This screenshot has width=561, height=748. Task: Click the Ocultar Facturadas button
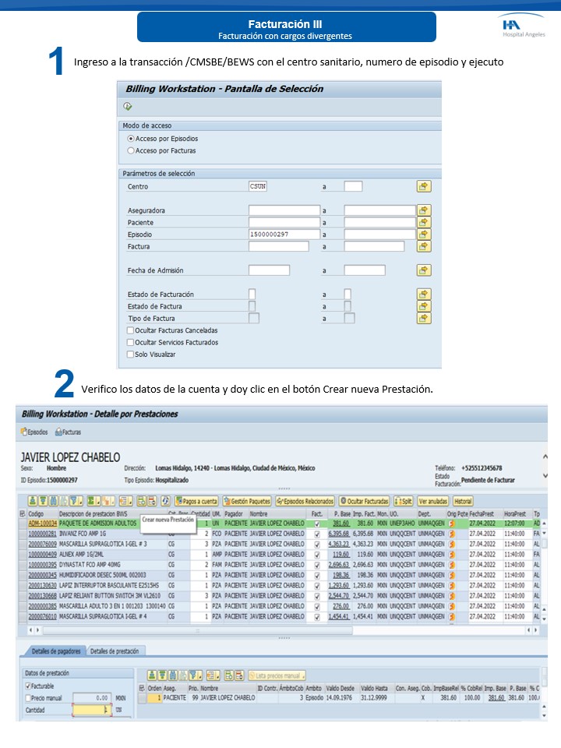(x=365, y=501)
